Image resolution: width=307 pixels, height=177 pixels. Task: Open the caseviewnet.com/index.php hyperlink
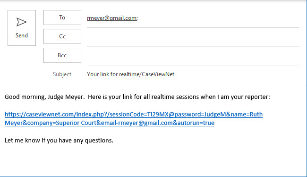134,114
